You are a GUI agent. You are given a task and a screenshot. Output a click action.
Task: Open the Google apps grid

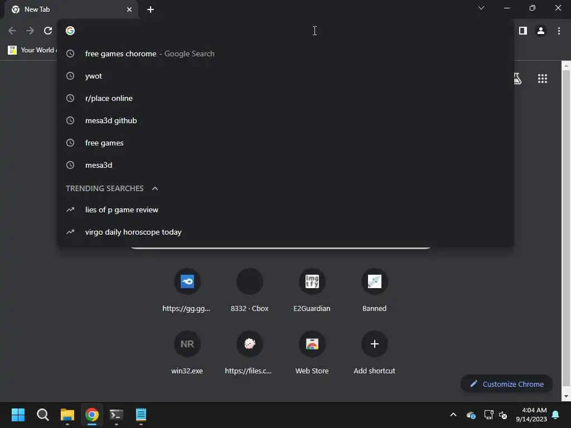pos(542,79)
